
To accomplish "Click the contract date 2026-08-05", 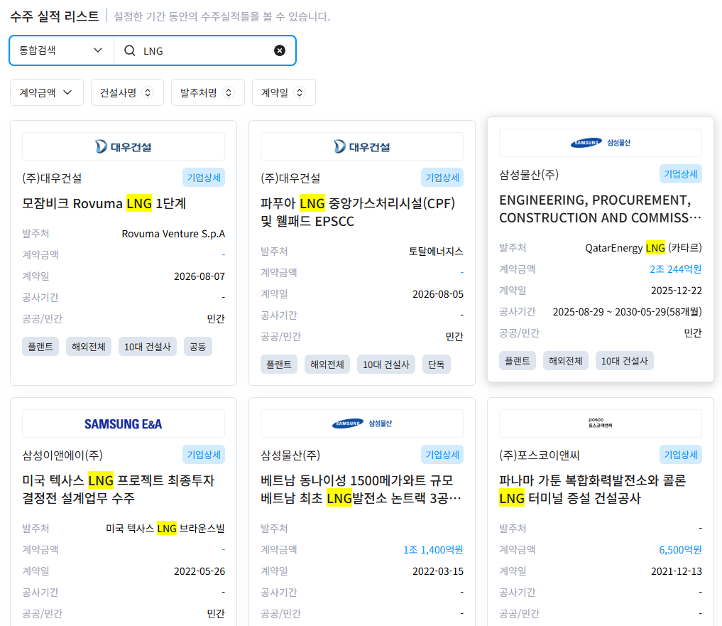I will 438,294.
